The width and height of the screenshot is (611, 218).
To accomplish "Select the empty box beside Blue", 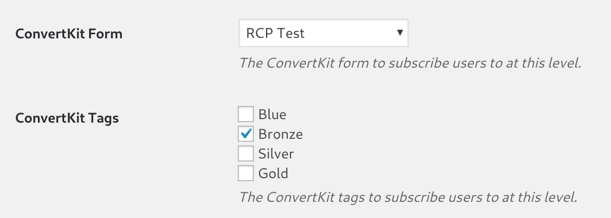I will (246, 114).
